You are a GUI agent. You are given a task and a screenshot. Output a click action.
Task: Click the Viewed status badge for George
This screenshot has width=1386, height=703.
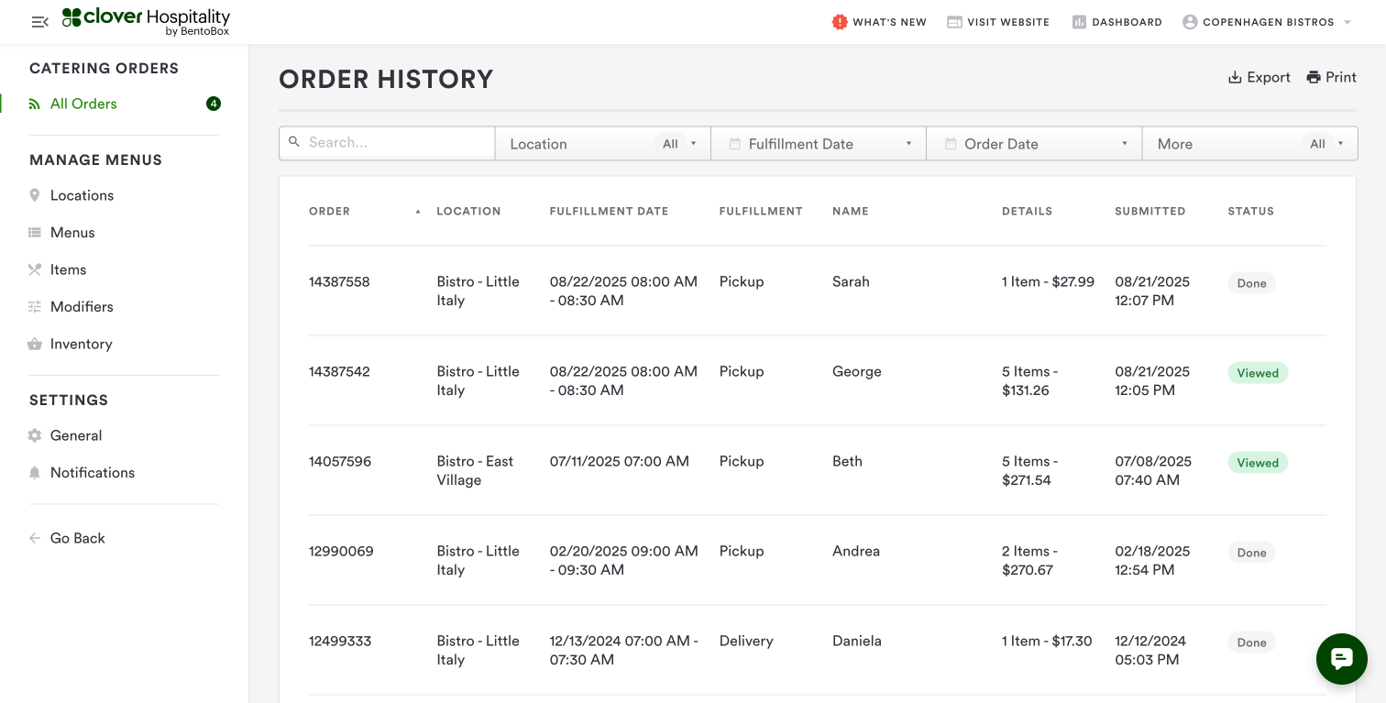point(1257,373)
